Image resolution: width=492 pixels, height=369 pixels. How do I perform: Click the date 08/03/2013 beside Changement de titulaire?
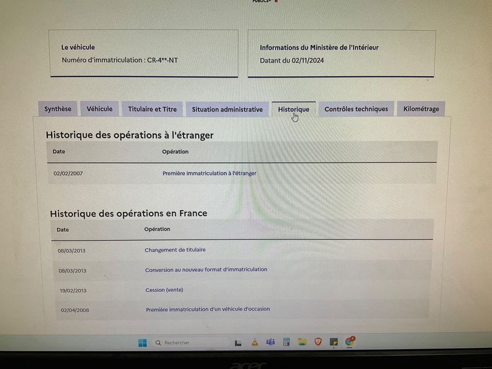pyautogui.click(x=71, y=251)
